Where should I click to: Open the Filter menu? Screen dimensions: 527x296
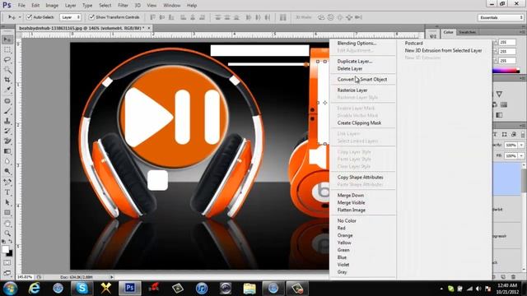coord(123,6)
